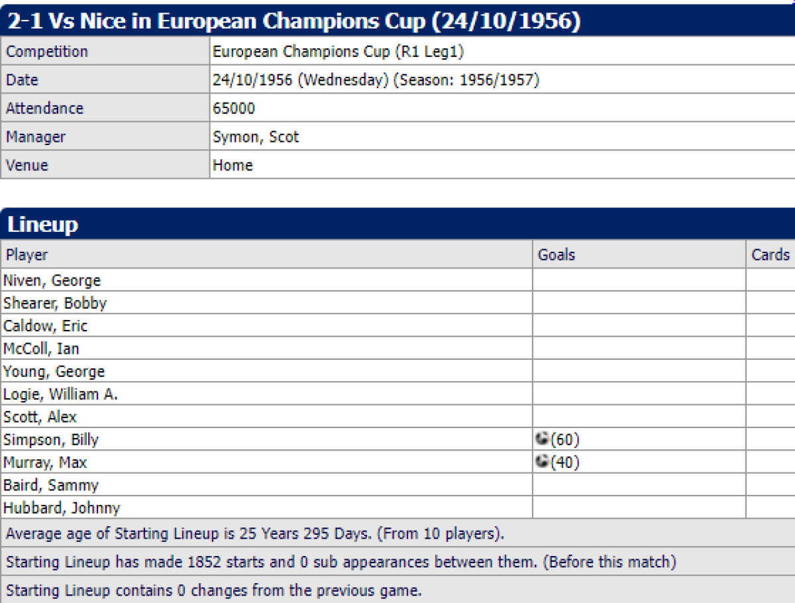This screenshot has height=603, width=795.
Task: Click the goal ball icon beside Murray
Action: coord(543,462)
